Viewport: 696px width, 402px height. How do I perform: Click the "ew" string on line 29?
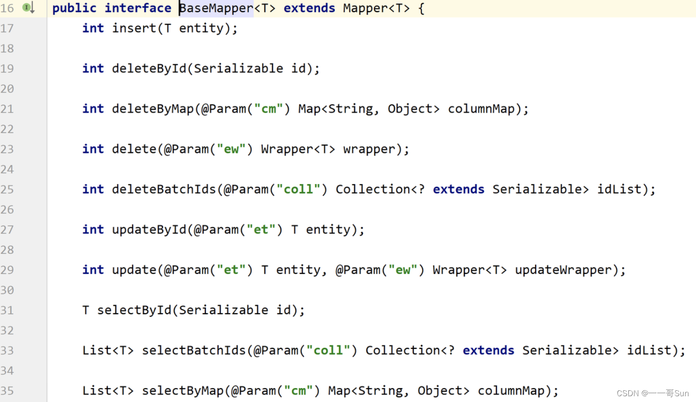point(403,270)
